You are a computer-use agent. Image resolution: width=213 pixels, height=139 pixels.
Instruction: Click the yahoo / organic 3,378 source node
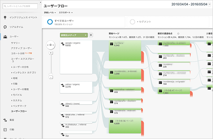(76, 87)
